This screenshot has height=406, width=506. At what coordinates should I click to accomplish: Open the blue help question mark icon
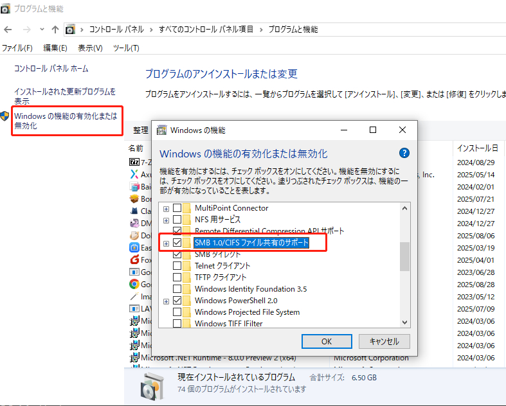click(404, 153)
